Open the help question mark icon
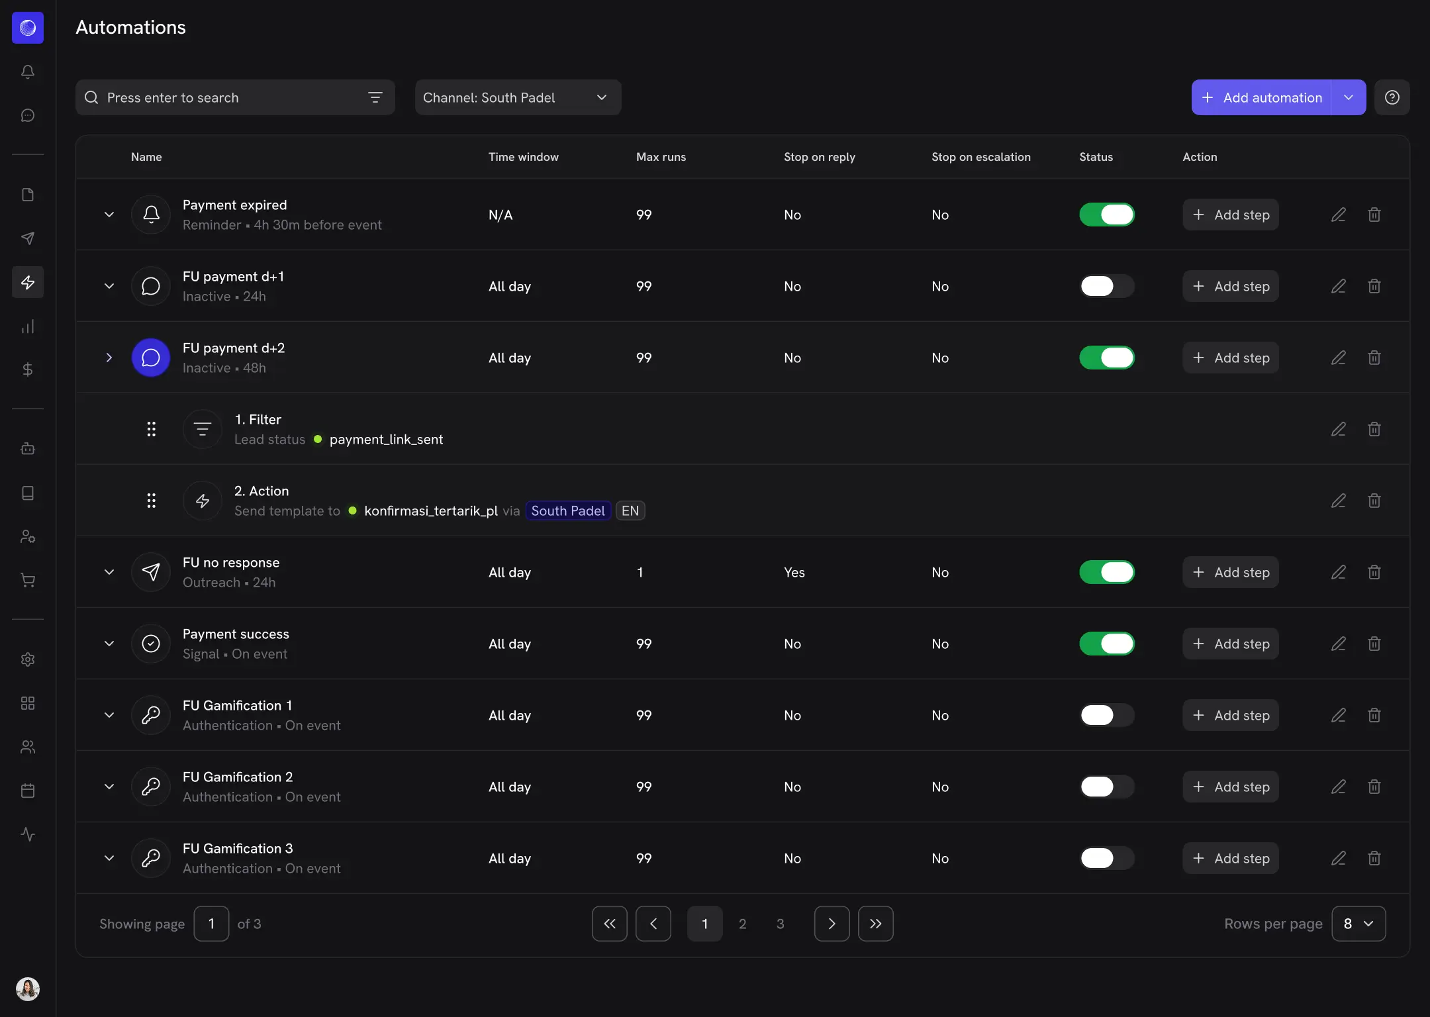This screenshot has height=1017, width=1430. pyautogui.click(x=1392, y=97)
